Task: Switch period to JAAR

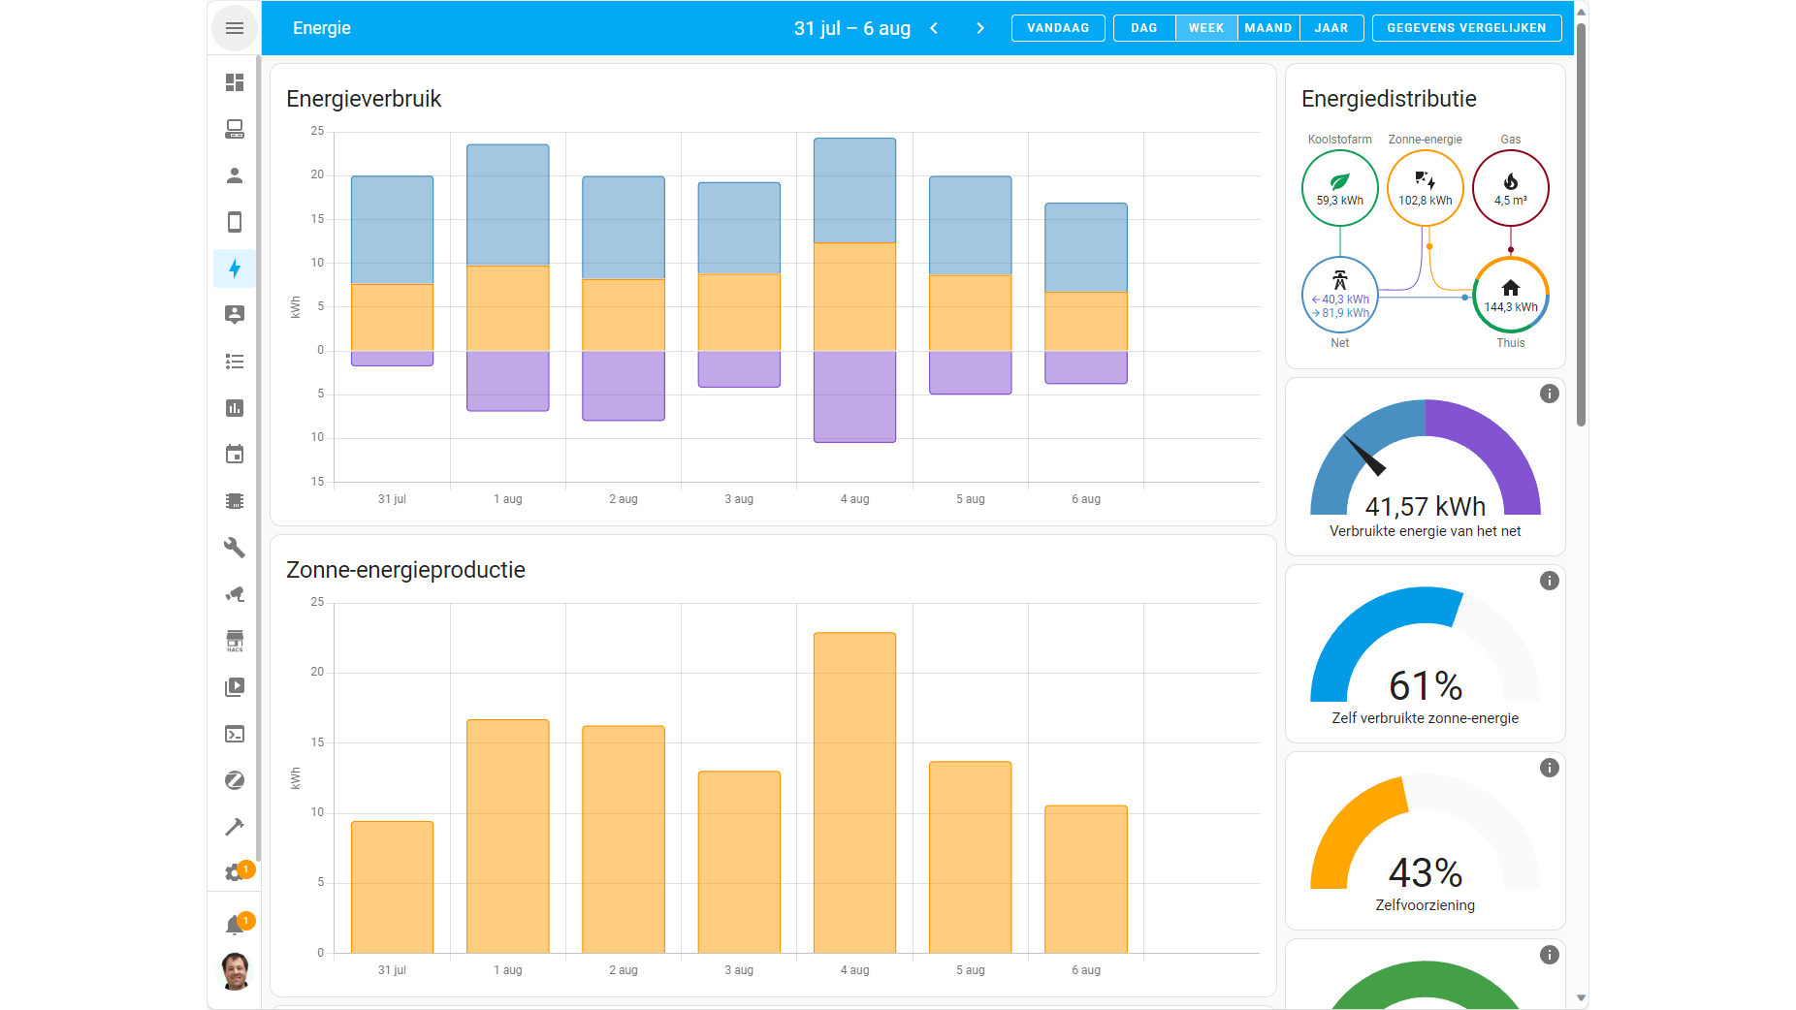Action: pyautogui.click(x=1331, y=28)
